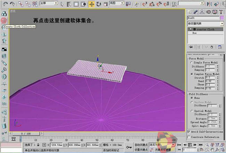This screenshot has height=153, width=226.
Task: Click the Mirror tool icon
Action: (x=209, y=4)
